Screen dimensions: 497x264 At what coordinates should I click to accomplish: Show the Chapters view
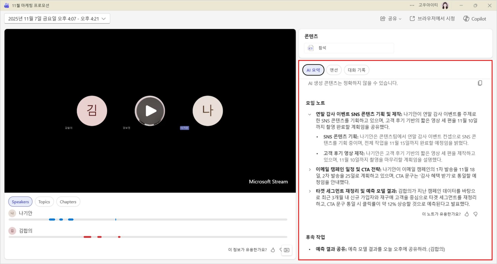[x=68, y=202]
